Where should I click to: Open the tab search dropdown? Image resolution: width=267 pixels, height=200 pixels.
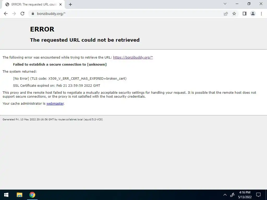(x=225, y=4)
